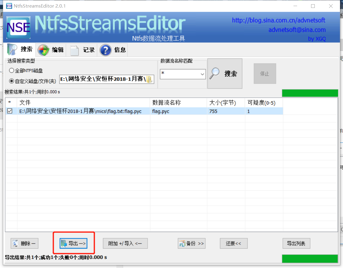
Task: Click the green progress bar at bottom
Action: coord(310,259)
